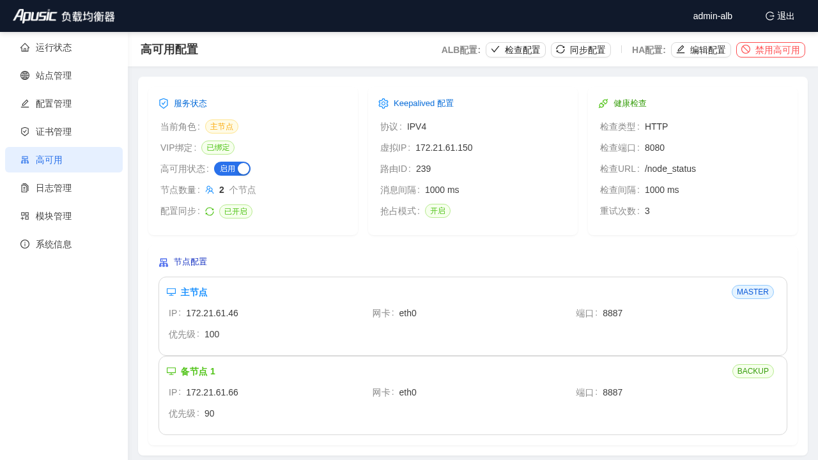Screen dimensions: 818x460
Task: Open 模块管理 section
Action: tap(64, 216)
